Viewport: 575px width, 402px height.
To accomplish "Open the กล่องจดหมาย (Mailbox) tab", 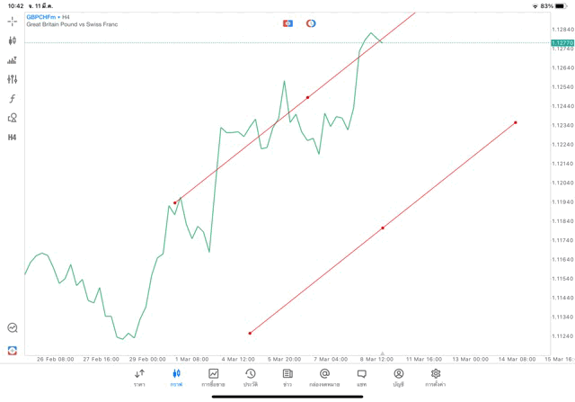I will coord(324,377).
